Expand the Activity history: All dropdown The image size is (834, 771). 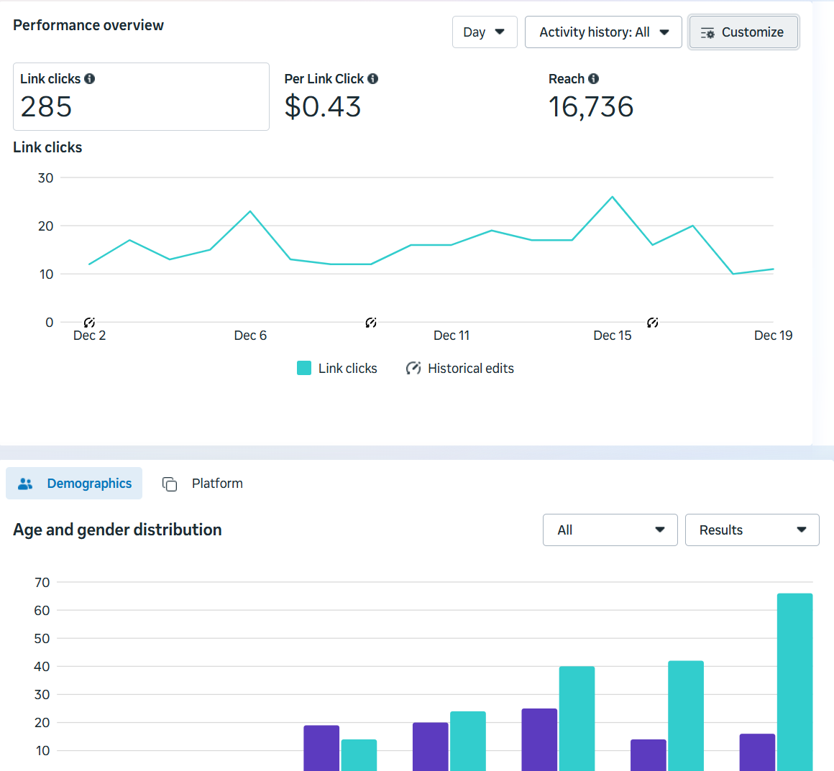tap(602, 32)
